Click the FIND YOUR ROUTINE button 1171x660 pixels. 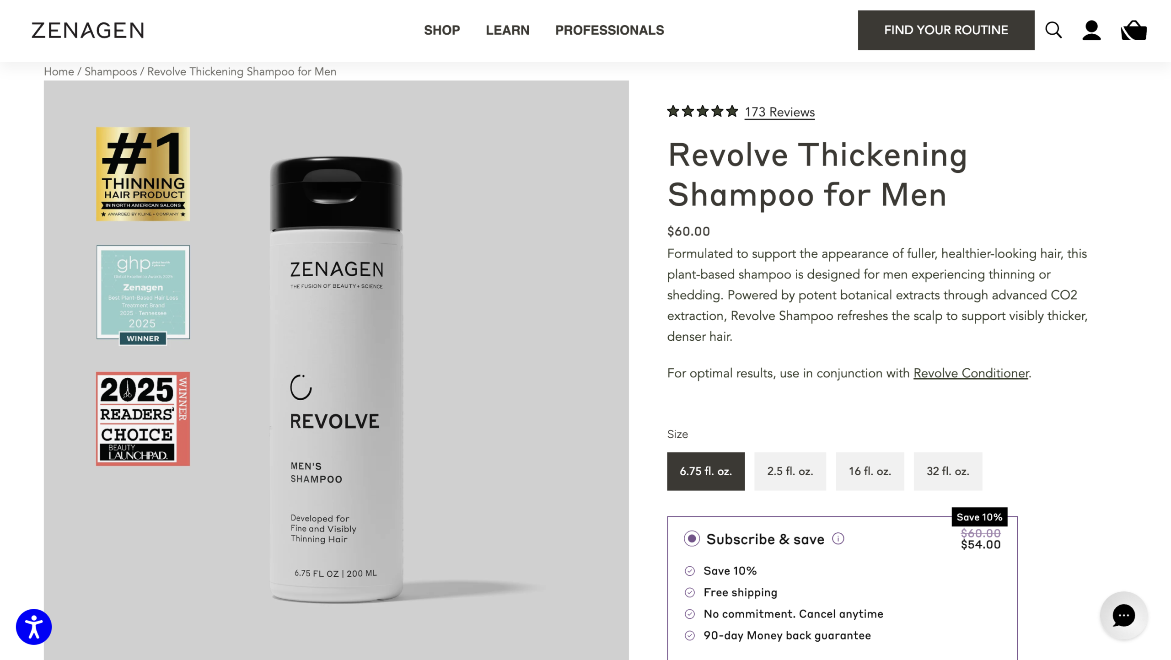click(x=946, y=30)
